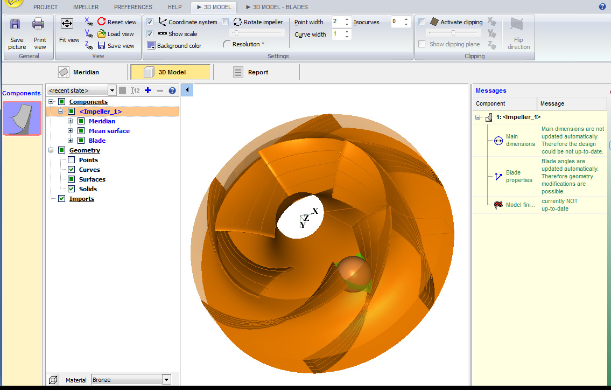Toggle the Blade visibility checkbox

pos(81,141)
